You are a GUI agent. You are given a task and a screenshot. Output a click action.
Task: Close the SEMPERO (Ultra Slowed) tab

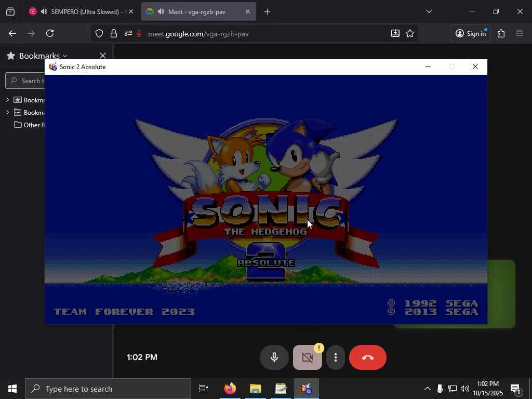[x=131, y=11]
